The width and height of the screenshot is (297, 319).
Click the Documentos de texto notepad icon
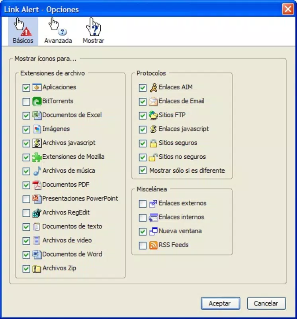(37, 226)
